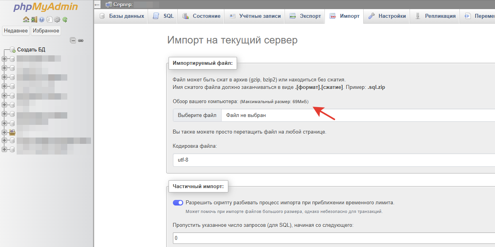
Task: Click the Выберите файл button
Action: 197,115
